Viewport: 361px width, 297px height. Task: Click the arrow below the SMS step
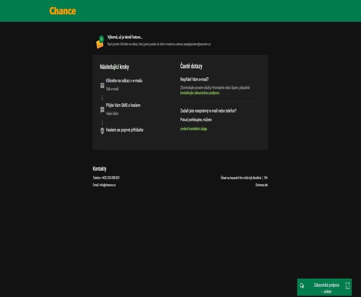point(102,122)
